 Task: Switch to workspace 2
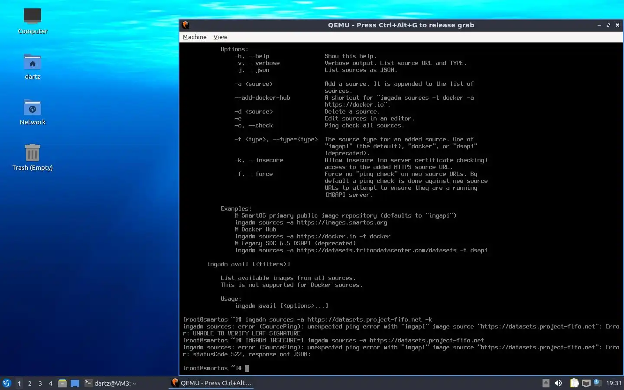click(x=29, y=383)
